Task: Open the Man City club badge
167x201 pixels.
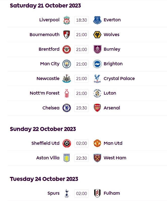Action: [67, 64]
